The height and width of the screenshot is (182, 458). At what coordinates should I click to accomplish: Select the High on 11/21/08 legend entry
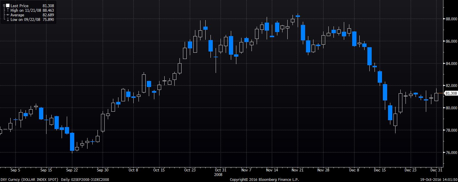[26, 10]
